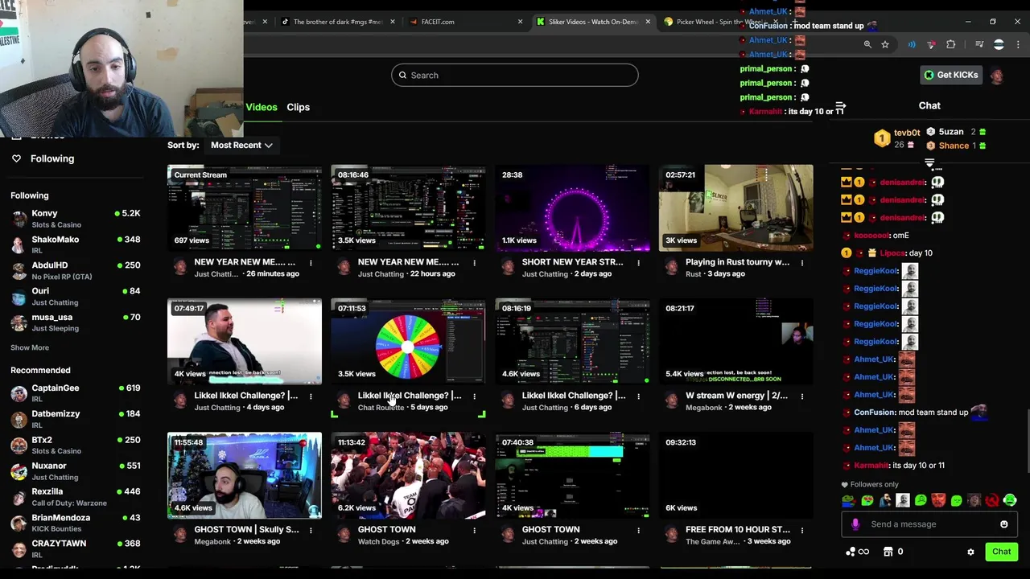This screenshot has width=1030, height=579.
Task: Insert the green headphones emote
Action: (1010, 501)
